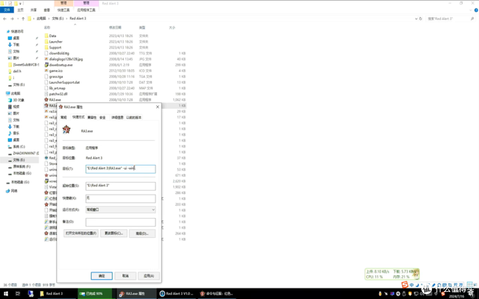479x299 pixels.
Task: Click into the 快捷键 shortcut key field
Action: (x=120, y=198)
